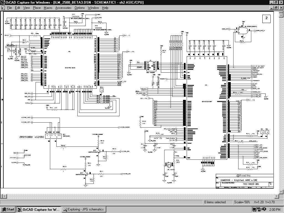Open the Accessories menu

(x=63, y=8)
